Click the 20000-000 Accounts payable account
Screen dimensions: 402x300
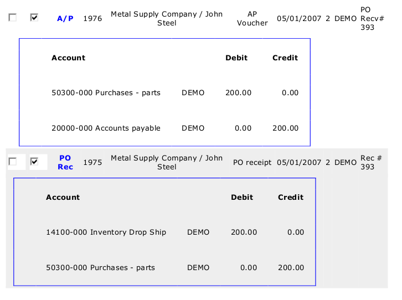106,128
